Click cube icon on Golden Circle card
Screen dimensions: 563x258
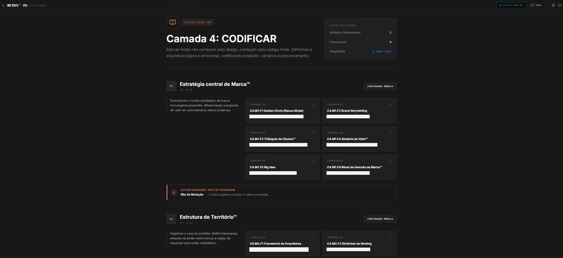coord(314,105)
